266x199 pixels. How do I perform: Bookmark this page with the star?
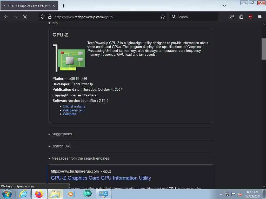pos(163,17)
